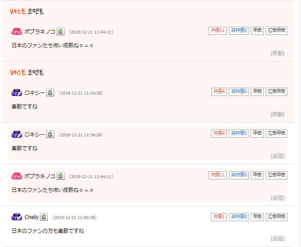
Task: Click mobile phone icon beside ロキシー in best comment
Action: (x=50, y=93)
